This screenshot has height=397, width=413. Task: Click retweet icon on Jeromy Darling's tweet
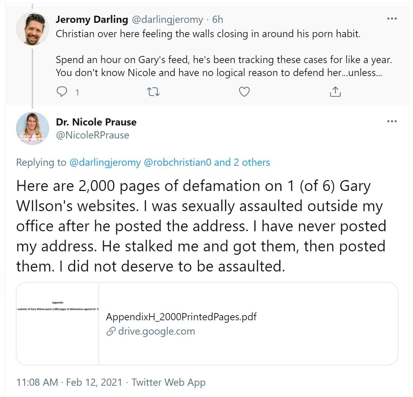[153, 92]
